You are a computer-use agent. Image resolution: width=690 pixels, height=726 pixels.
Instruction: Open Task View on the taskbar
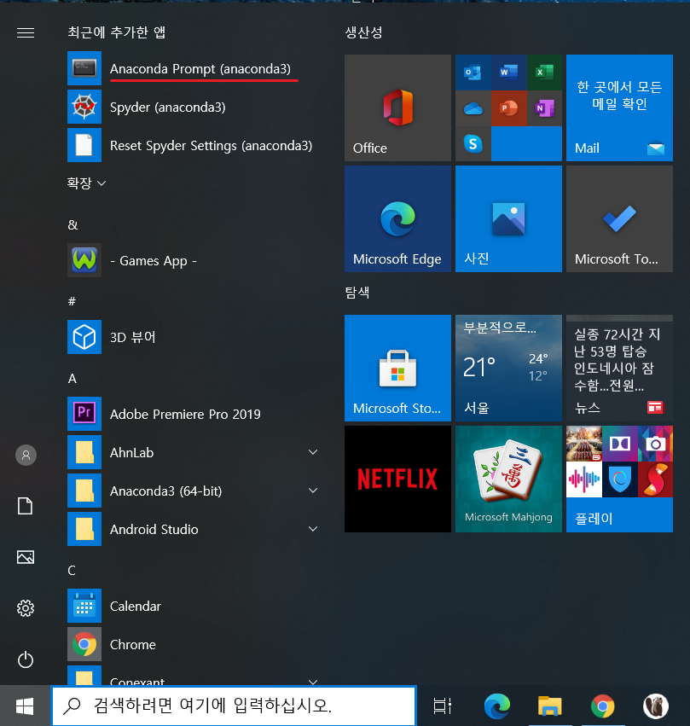pos(442,706)
